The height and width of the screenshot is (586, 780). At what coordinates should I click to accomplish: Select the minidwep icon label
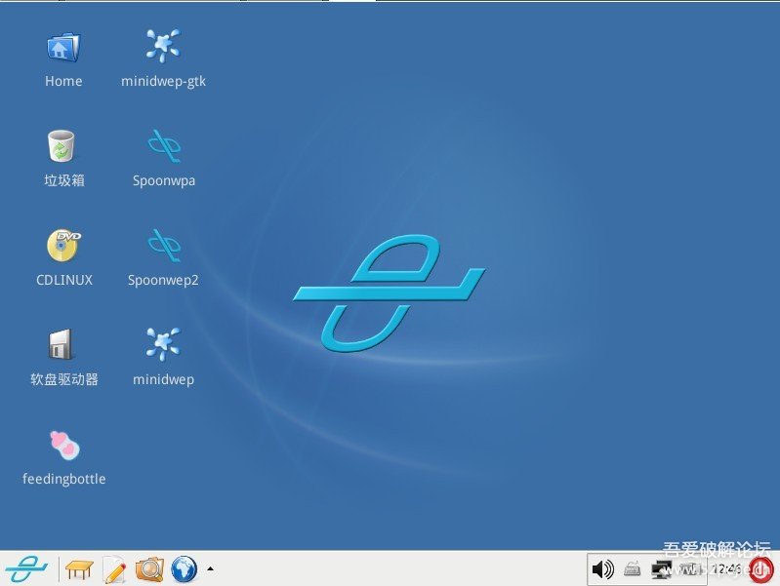[163, 379]
